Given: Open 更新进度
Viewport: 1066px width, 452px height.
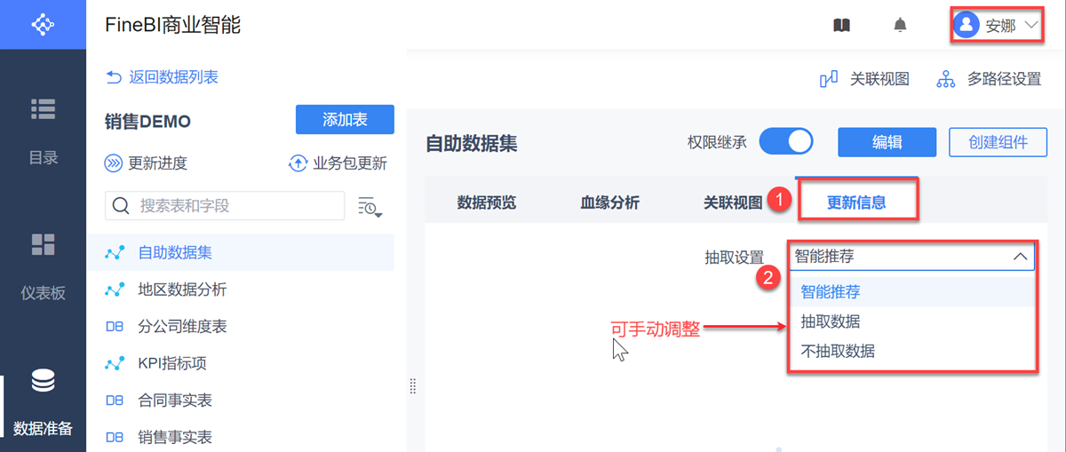Looking at the screenshot, I should click(147, 163).
